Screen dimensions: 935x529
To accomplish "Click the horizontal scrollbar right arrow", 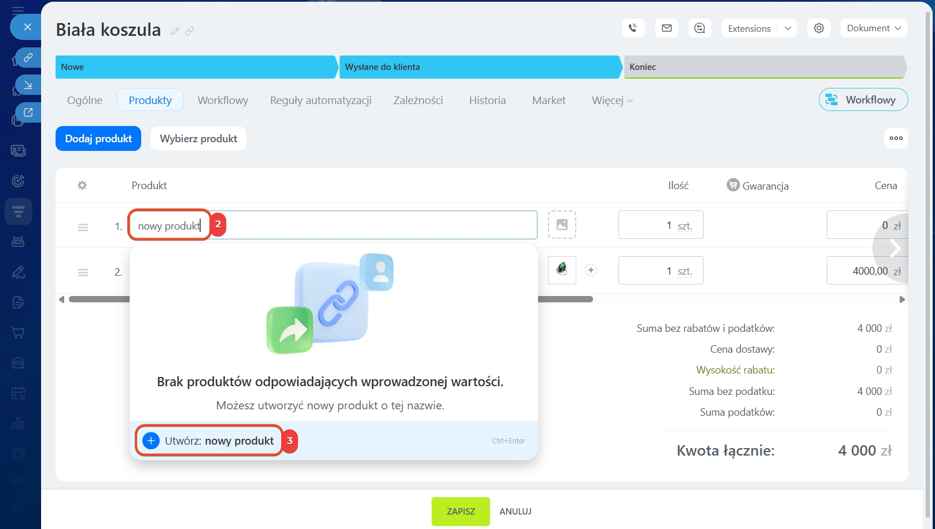I will [901, 299].
